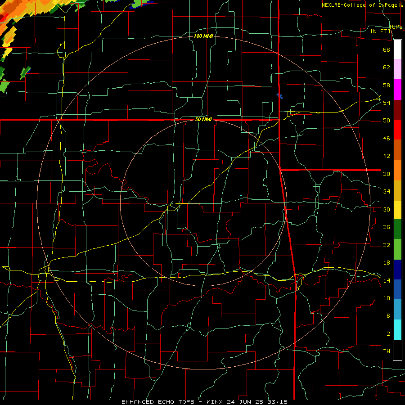Screen dimensions: 405x405
Task: Pick the bright red legend swatch
Action: pos(397,130)
